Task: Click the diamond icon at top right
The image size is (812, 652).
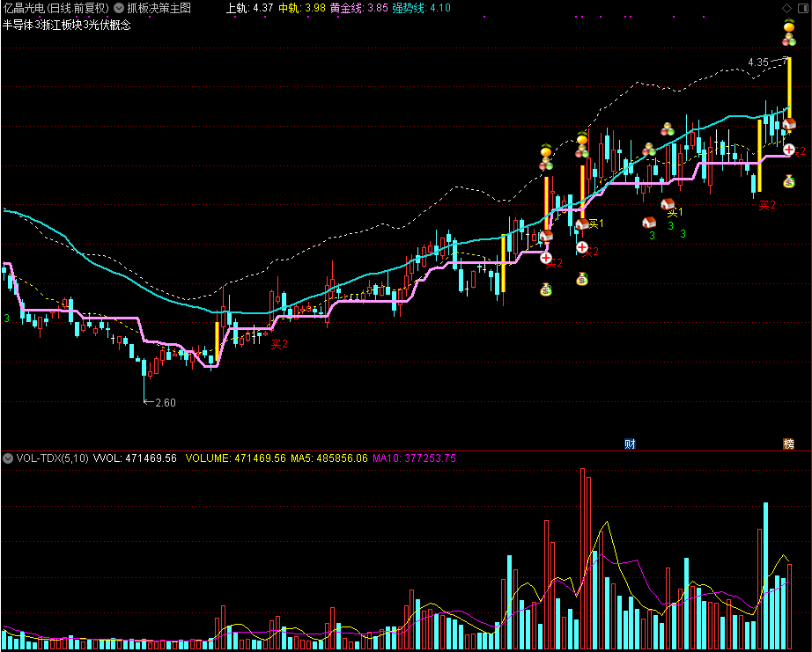Action: [x=786, y=8]
